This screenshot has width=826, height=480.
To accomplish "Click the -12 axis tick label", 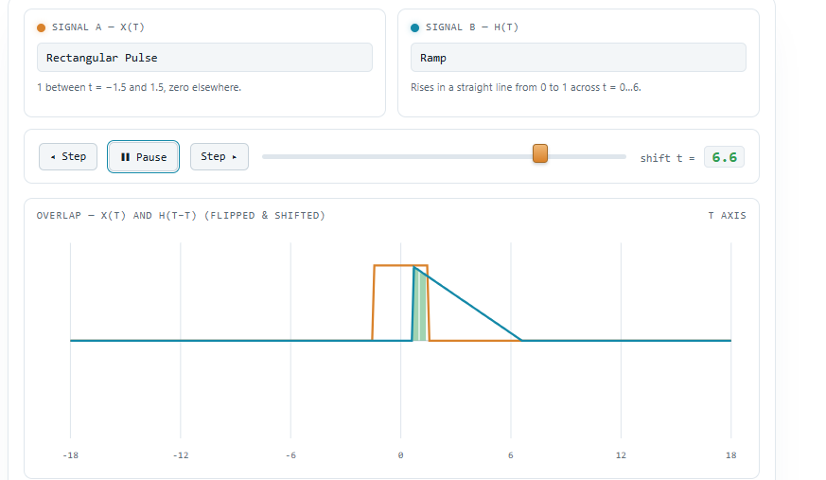I will point(181,455).
